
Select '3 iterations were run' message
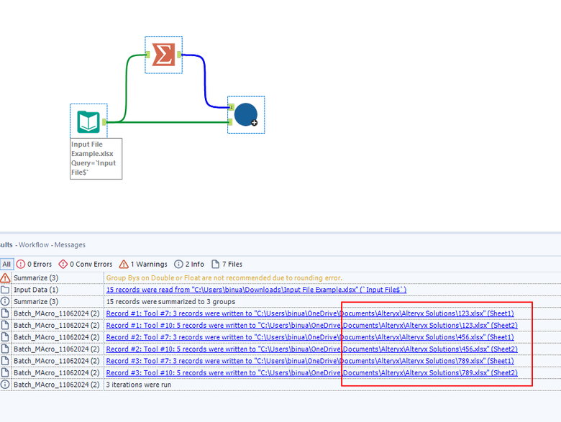[139, 385]
